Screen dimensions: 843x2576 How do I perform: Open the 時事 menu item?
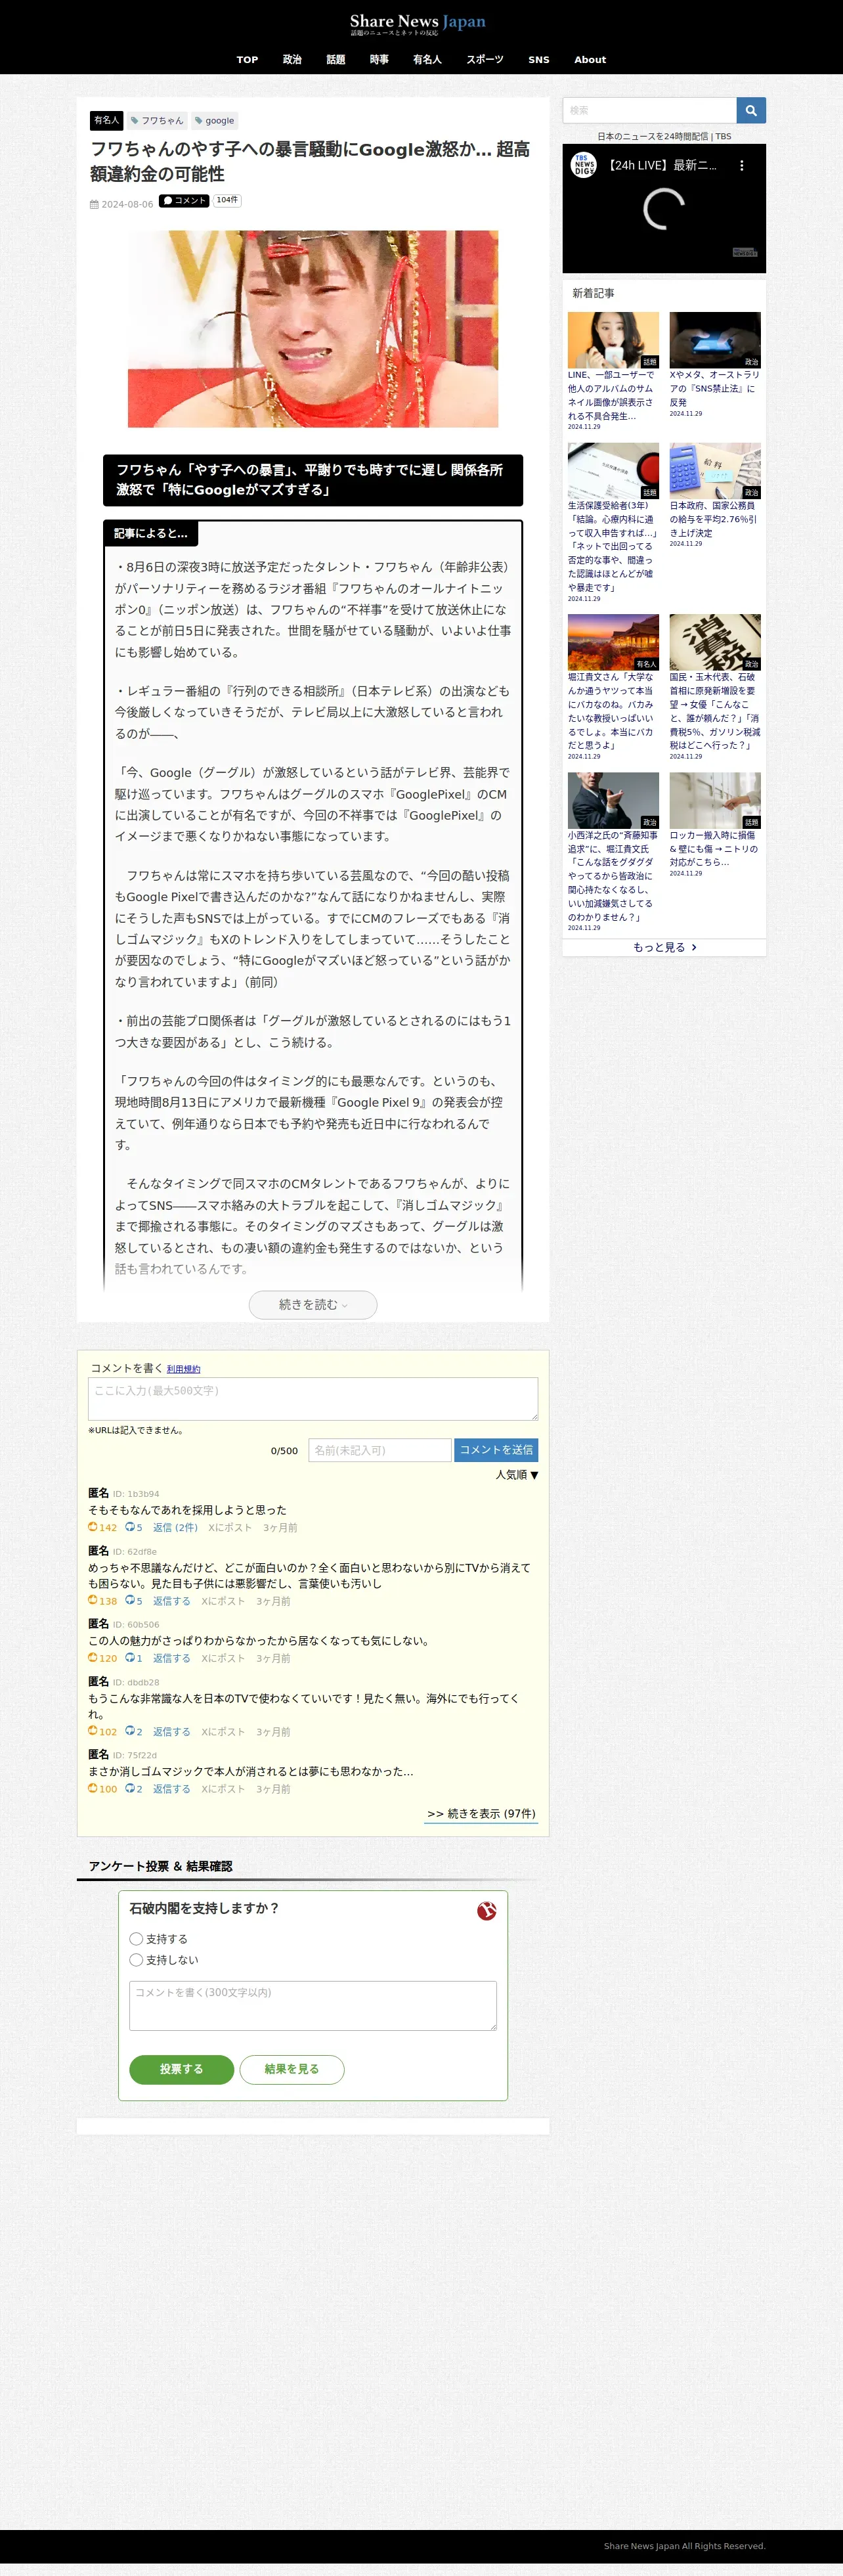(x=379, y=60)
